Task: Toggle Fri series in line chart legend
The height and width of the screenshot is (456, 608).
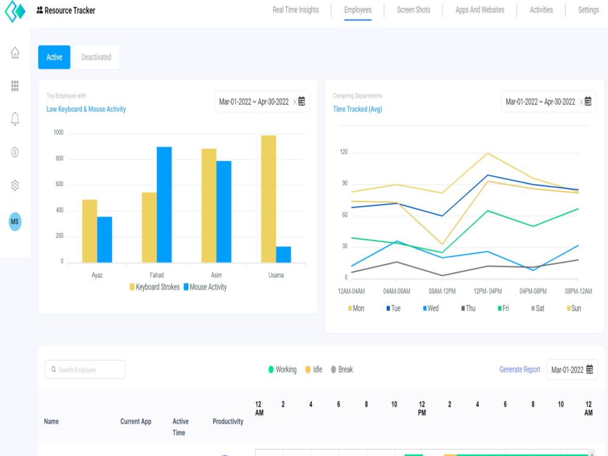Action: pyautogui.click(x=503, y=308)
